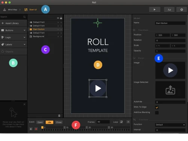Open the font editor Aa button
The height and width of the screenshot is (141, 188).
point(169,9)
